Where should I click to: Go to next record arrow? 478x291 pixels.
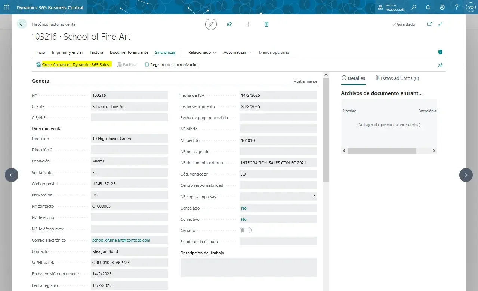point(466,175)
